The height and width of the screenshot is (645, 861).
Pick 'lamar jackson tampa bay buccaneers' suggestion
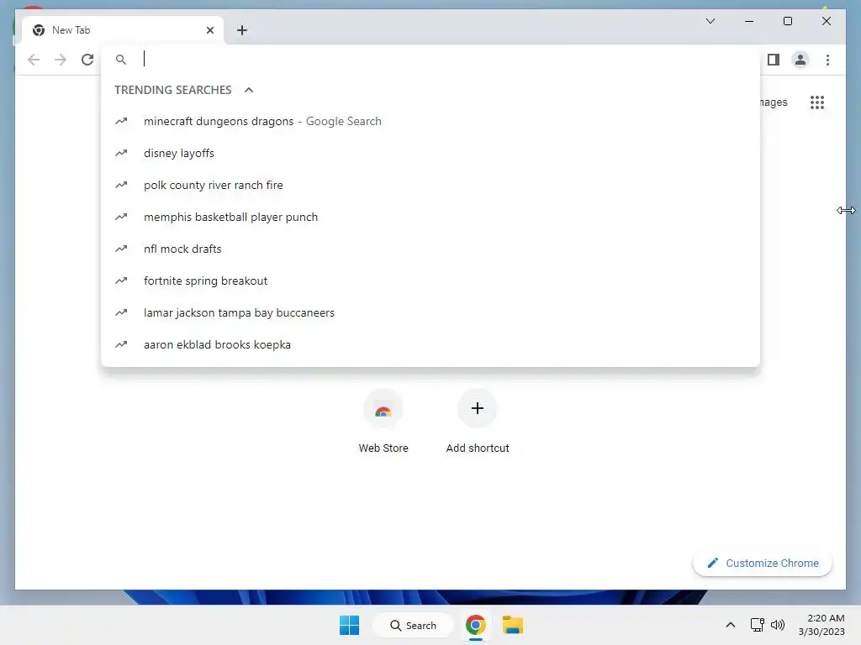430,312
